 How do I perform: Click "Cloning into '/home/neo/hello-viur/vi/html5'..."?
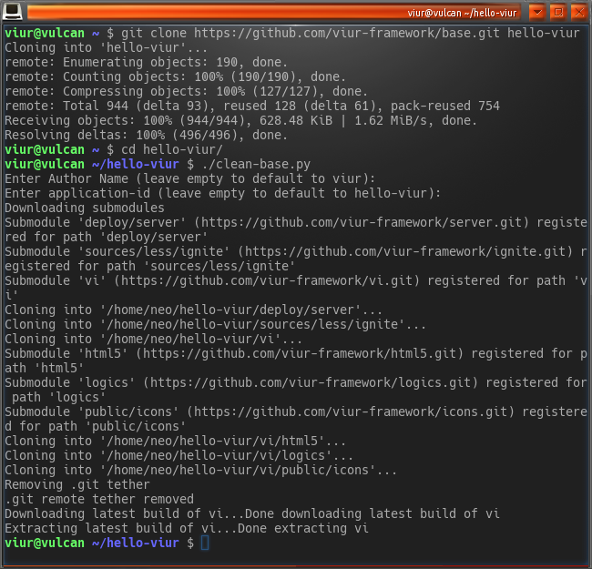click(175, 441)
